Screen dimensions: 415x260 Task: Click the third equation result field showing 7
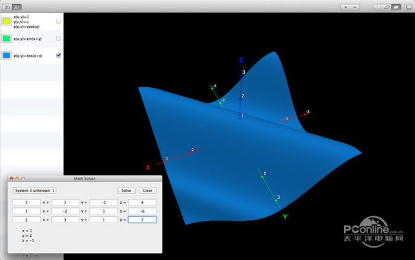pos(142,220)
